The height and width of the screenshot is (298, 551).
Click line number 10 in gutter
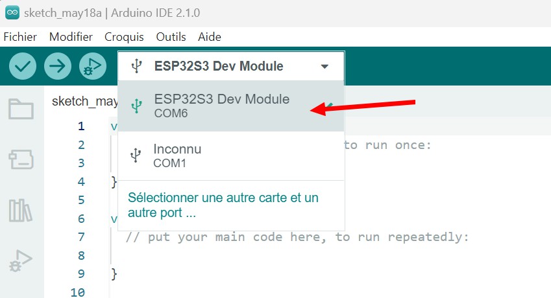(x=78, y=292)
